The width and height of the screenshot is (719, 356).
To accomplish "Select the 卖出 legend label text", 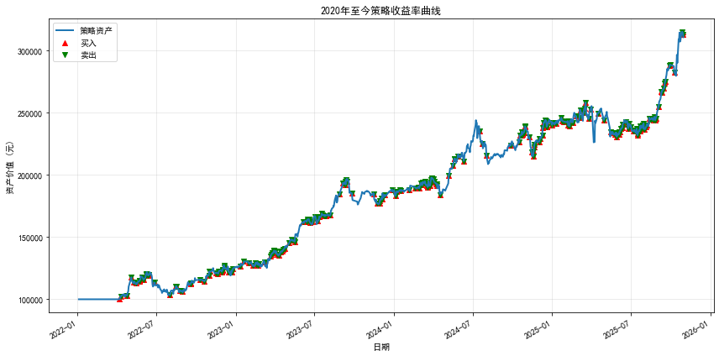I will click(88, 55).
